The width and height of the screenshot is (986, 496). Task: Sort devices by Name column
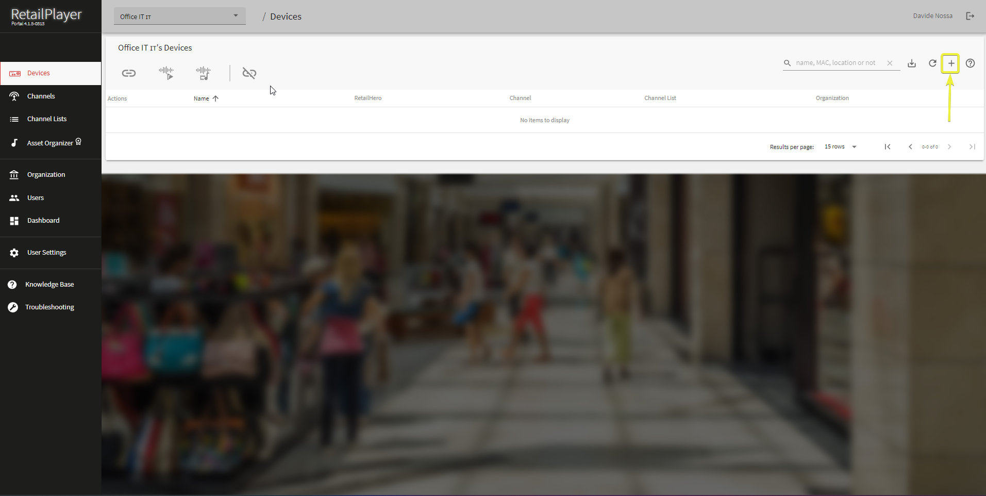(x=202, y=98)
